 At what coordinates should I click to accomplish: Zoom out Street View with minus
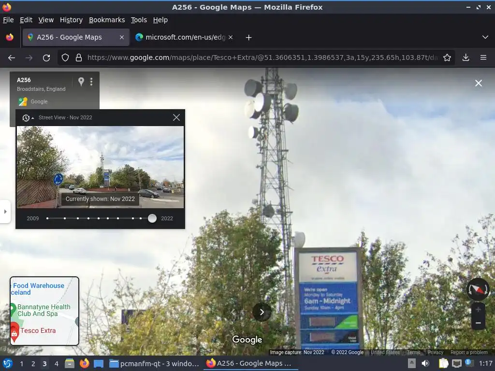coord(478,323)
